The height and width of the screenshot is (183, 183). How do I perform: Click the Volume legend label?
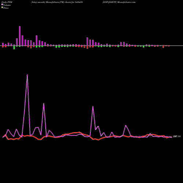click(x=7, y=5)
